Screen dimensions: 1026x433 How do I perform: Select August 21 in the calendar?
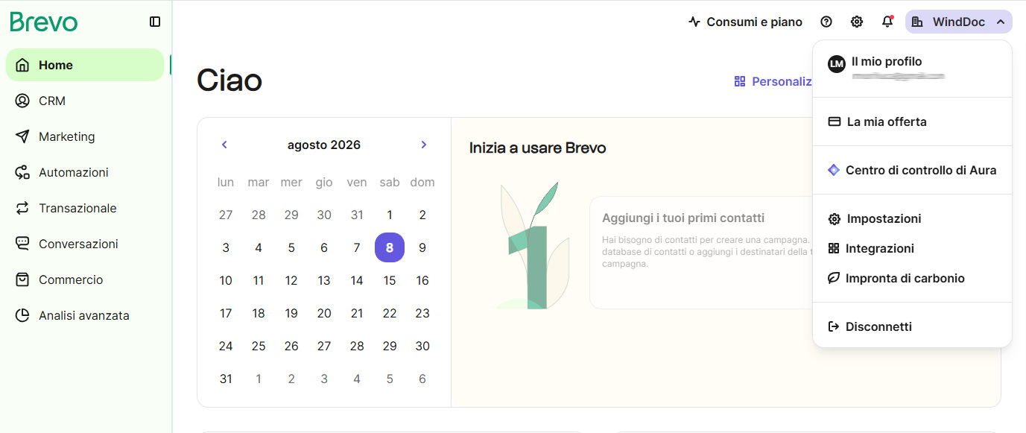coord(357,313)
